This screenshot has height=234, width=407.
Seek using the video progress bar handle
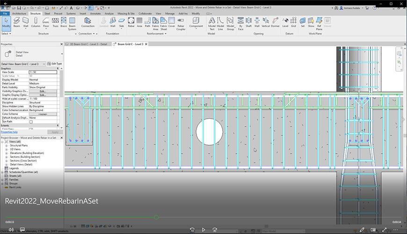(x=156, y=217)
